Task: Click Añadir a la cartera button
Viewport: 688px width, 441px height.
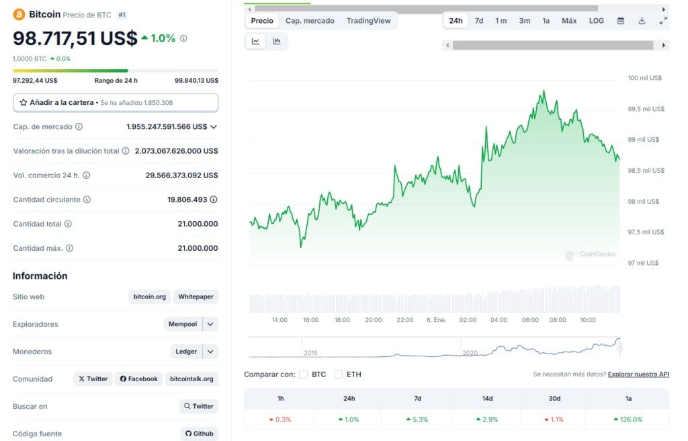Action: (x=116, y=102)
